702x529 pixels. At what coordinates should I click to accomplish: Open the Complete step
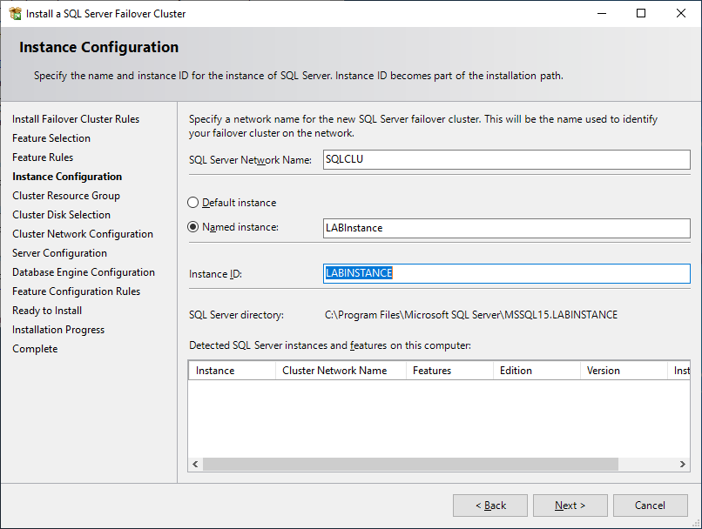coord(35,349)
